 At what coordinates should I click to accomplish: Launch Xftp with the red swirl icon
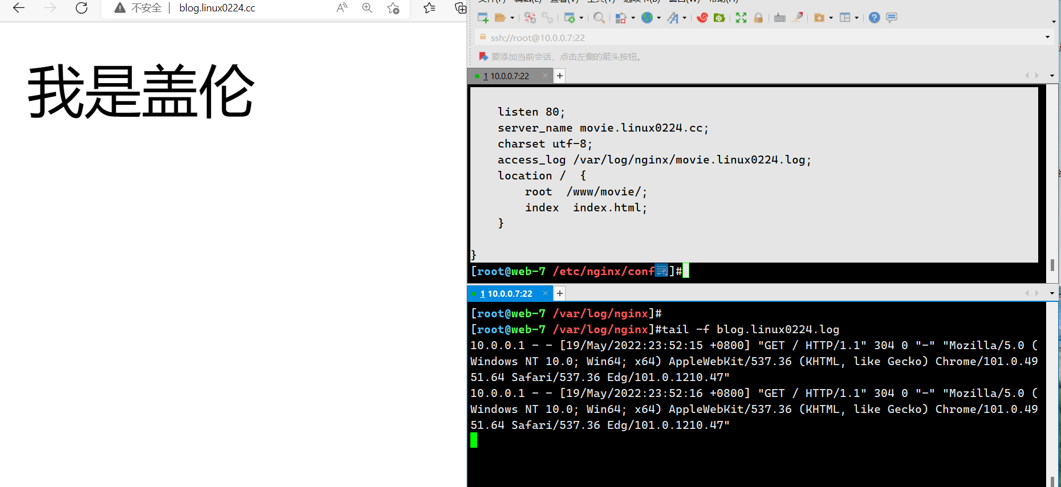[x=702, y=18]
